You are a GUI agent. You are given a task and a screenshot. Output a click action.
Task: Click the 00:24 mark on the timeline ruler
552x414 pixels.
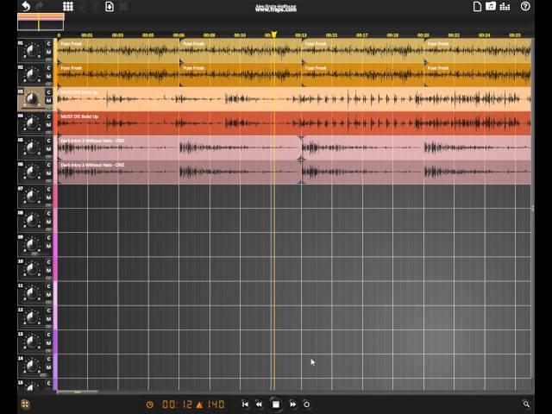[485, 35]
